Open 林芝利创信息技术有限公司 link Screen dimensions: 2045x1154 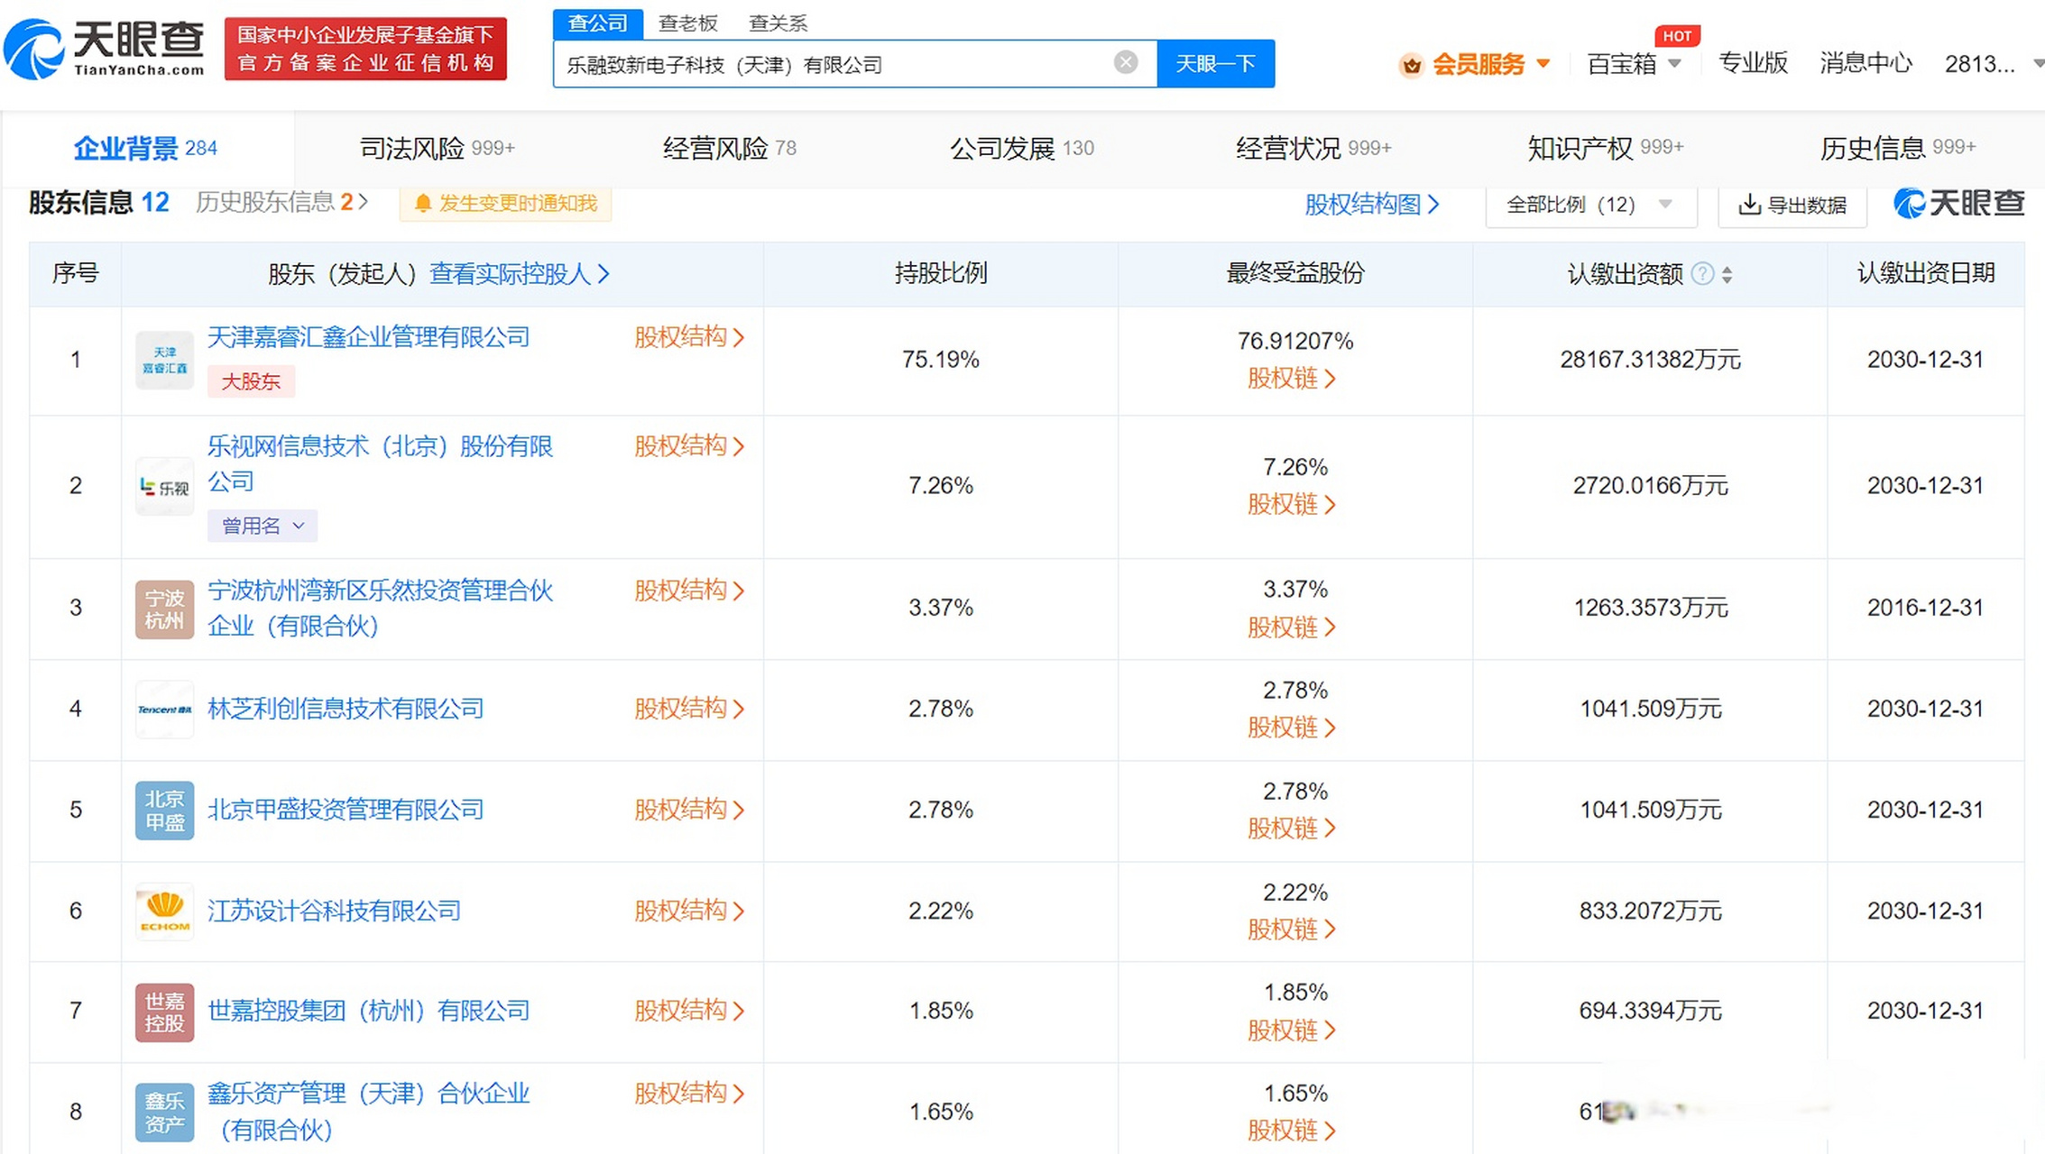(x=345, y=709)
